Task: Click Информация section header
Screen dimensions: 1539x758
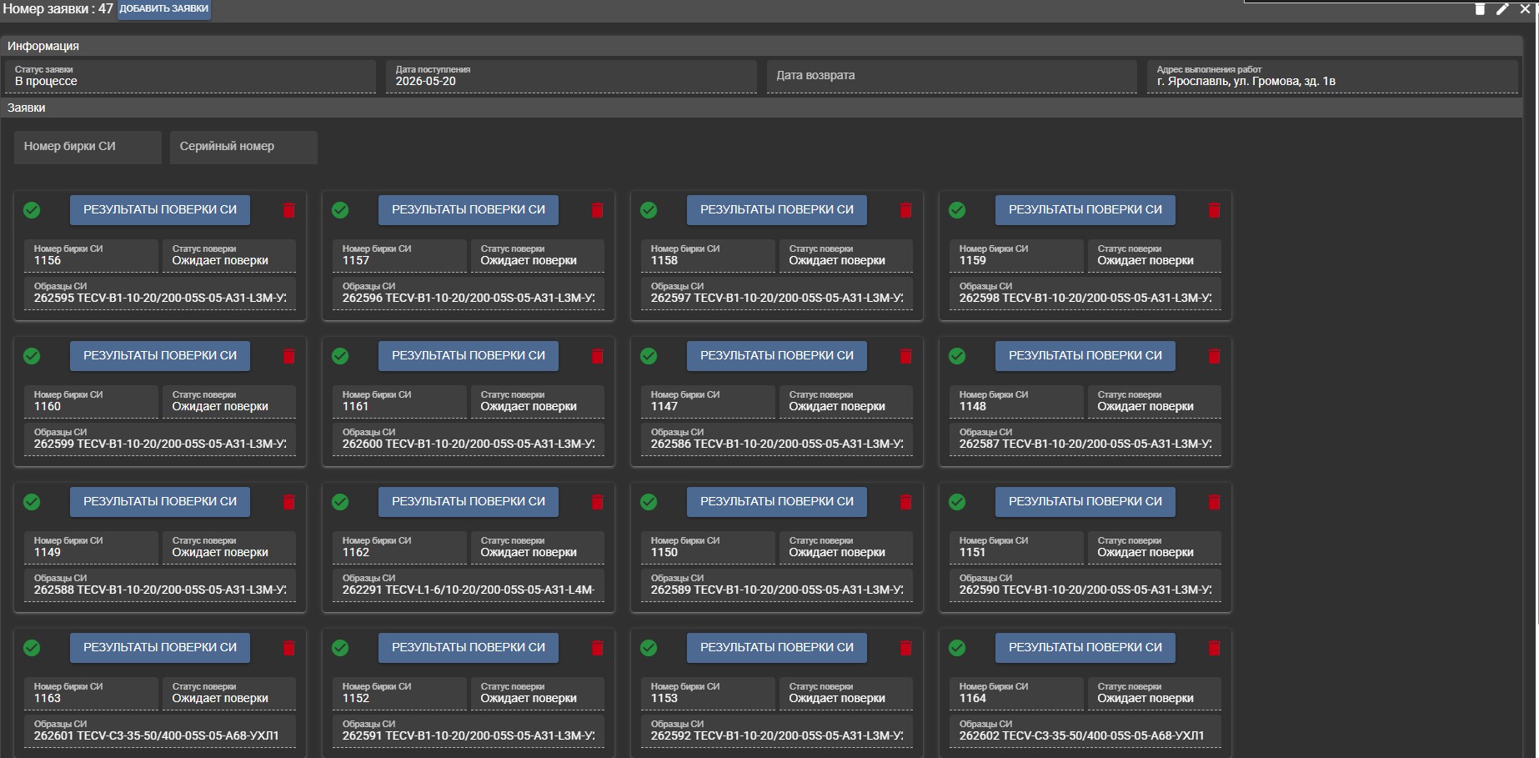Action: [x=761, y=46]
